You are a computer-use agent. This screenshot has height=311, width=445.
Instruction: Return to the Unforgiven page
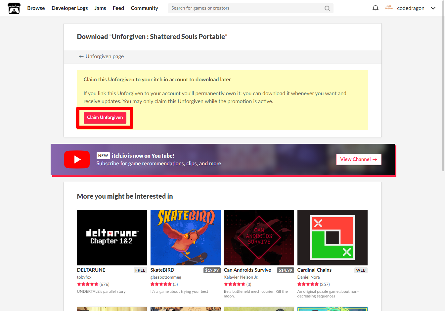click(x=101, y=57)
